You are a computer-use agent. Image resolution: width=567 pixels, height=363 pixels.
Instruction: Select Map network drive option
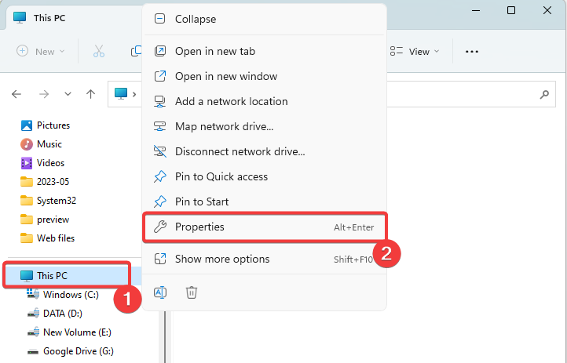tap(265, 126)
